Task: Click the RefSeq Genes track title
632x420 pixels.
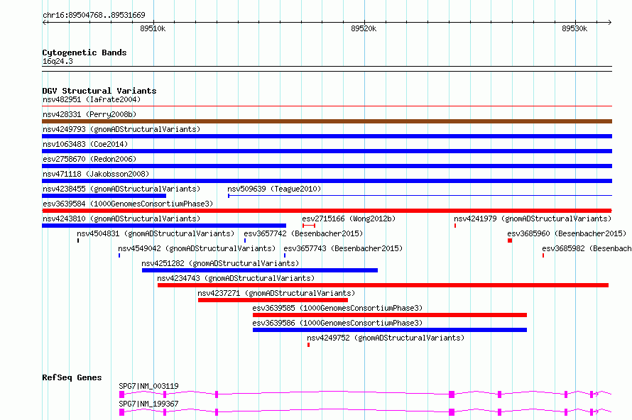Action: (72, 377)
